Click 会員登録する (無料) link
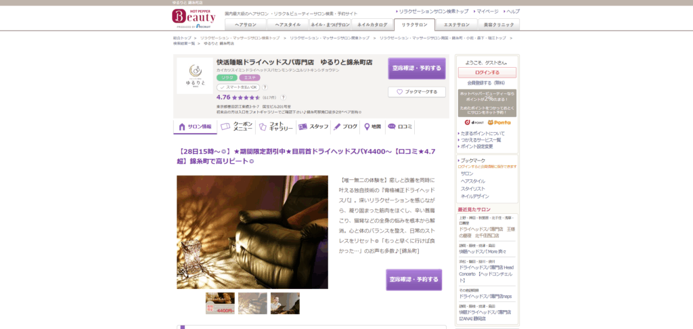The height and width of the screenshot is (329, 693). (x=486, y=83)
